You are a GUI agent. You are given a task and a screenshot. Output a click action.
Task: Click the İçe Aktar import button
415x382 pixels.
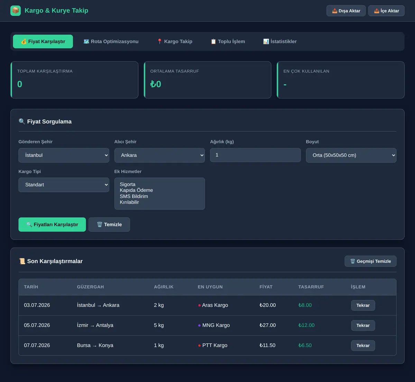coord(386,11)
